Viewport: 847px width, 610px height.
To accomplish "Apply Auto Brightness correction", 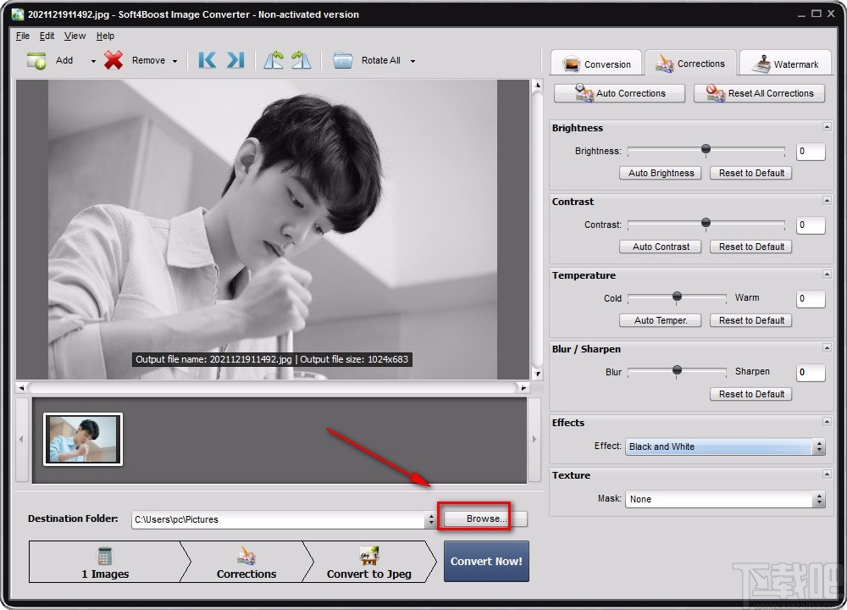I will point(660,173).
